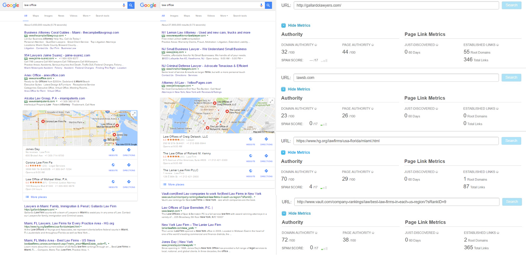Open Search tools on Miami results page
The image size is (526, 260).
tap(103, 16)
